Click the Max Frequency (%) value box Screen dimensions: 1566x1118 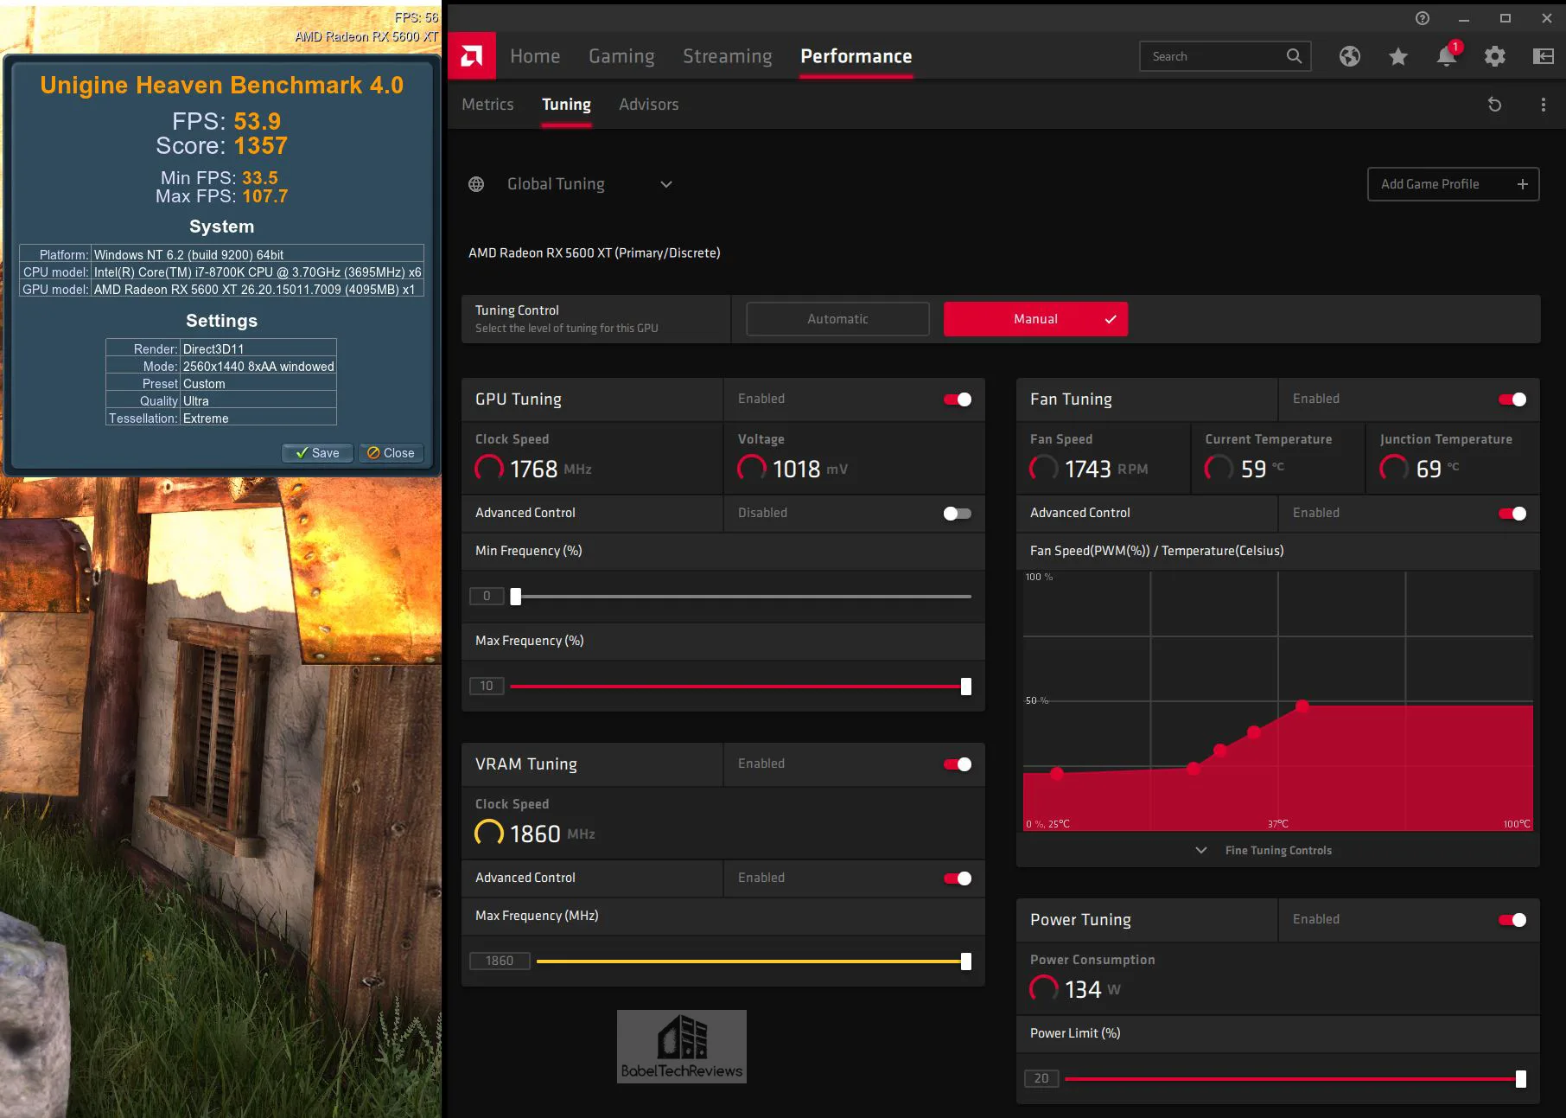click(487, 686)
